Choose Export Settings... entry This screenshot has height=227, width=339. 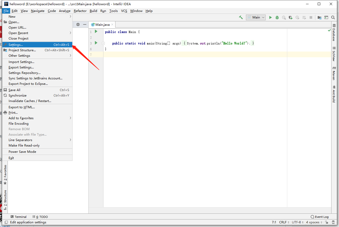[x=37, y=67]
